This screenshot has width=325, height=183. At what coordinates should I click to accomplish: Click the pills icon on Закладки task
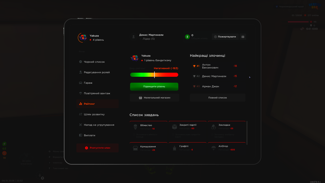point(214,127)
